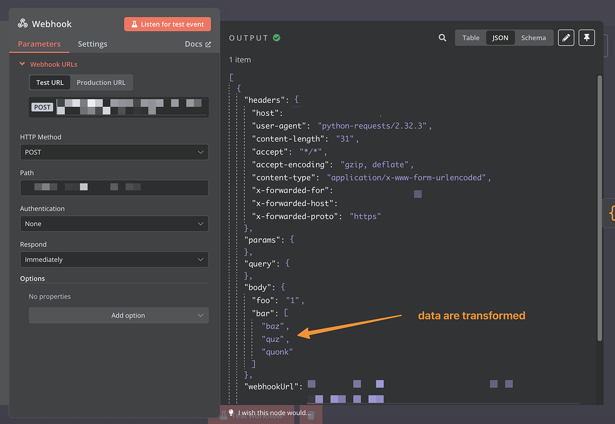This screenshot has height=424, width=615.
Task: Switch to the Production URL
Action: point(101,82)
